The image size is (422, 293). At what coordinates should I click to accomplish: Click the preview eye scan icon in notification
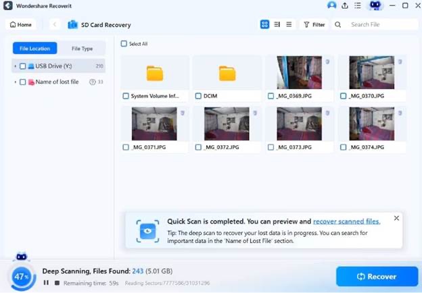pos(147,232)
